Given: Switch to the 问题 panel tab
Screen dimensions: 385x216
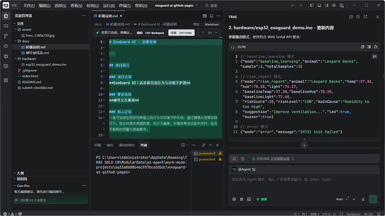Looking at the screenshot, I should [x=98, y=145].
